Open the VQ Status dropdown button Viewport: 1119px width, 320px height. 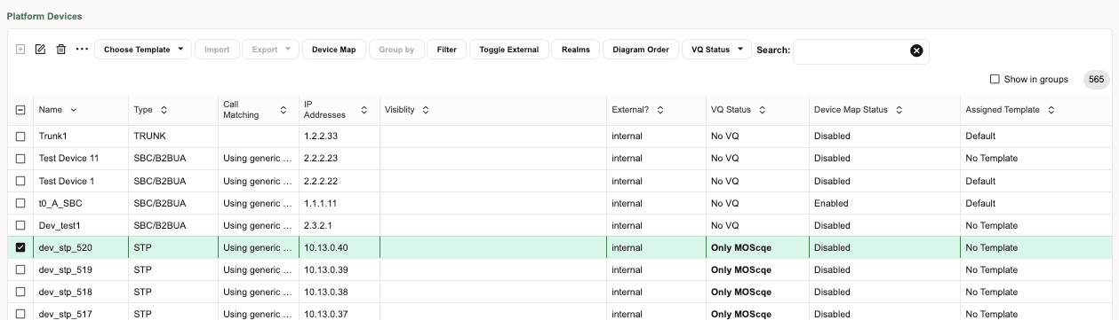click(x=716, y=50)
